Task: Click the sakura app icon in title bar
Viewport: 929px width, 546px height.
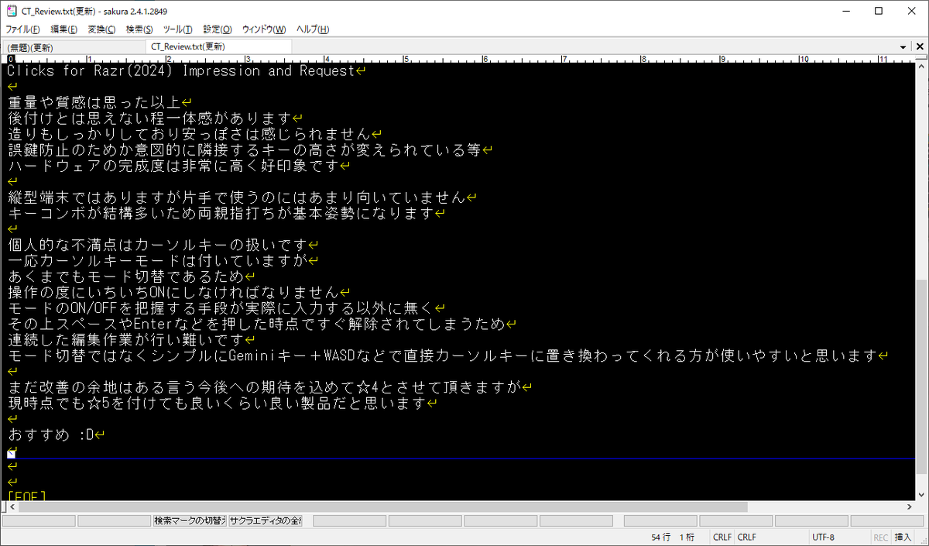Action: click(x=11, y=11)
